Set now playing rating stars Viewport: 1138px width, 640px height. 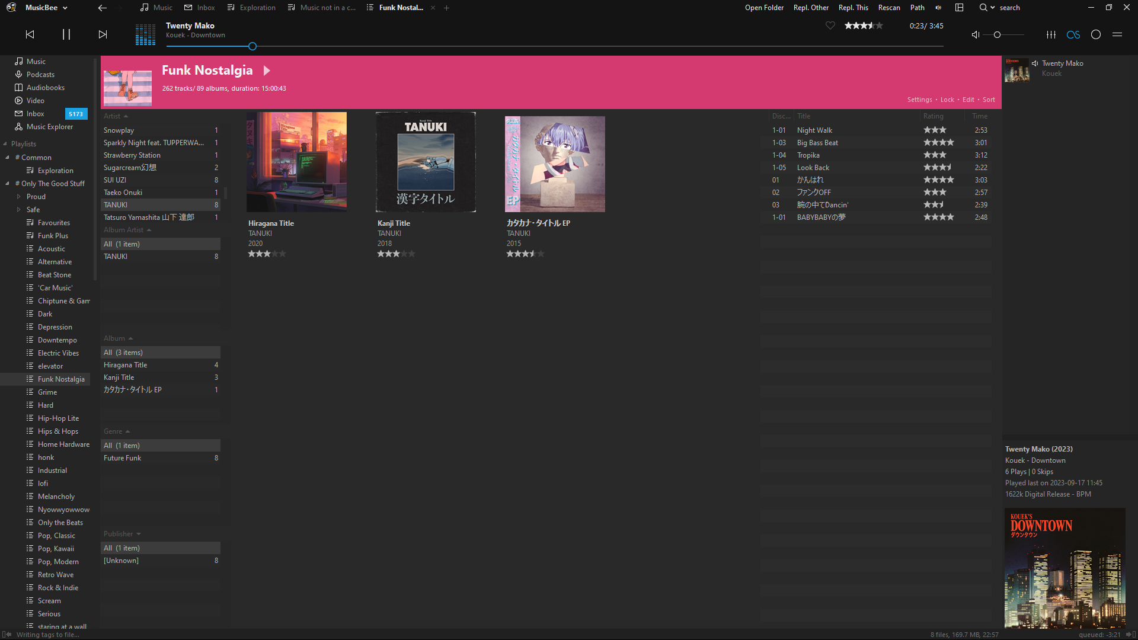864,25
